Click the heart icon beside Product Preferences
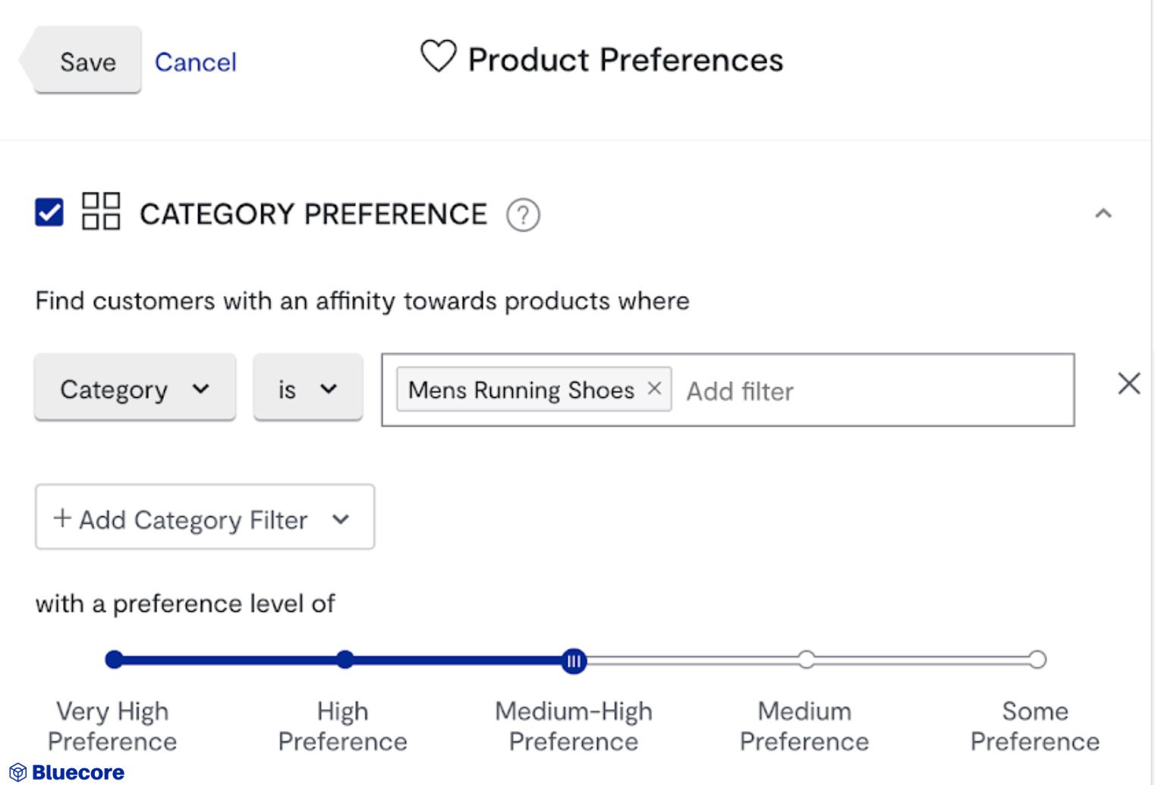The image size is (1155, 785). 438,57
